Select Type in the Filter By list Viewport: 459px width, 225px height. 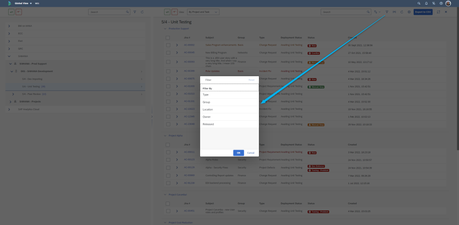click(x=229, y=95)
